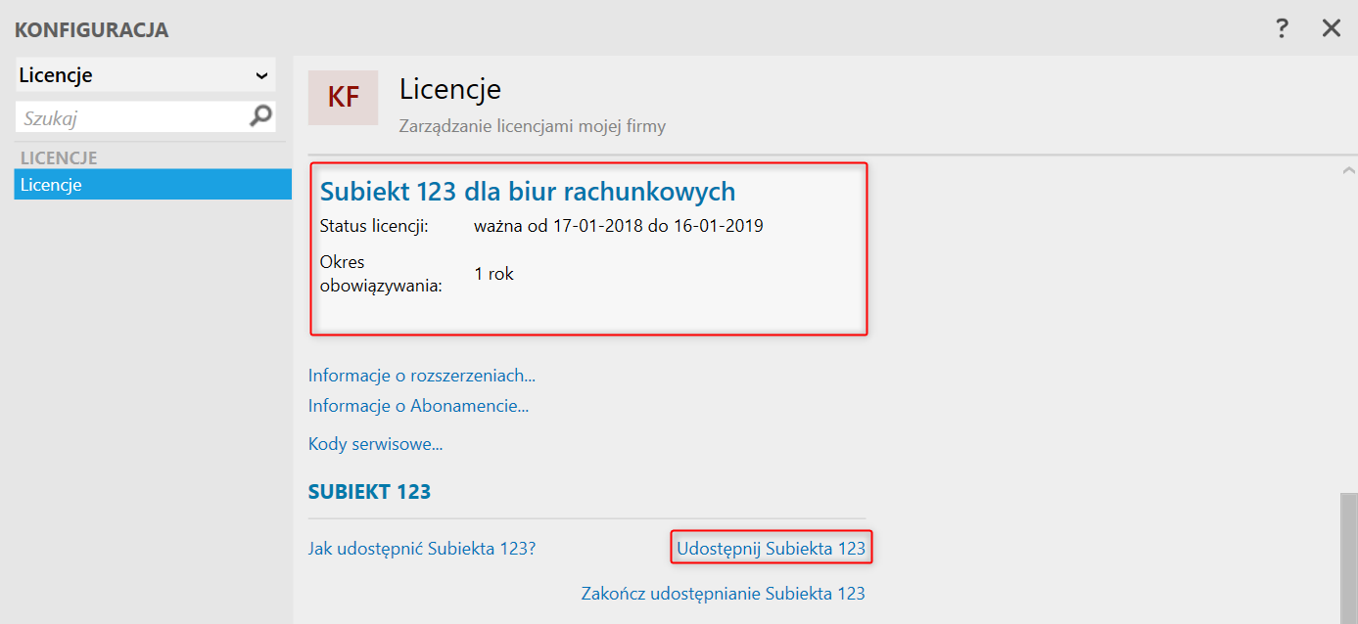Click the LICENCJE group header in sidebar
The image size is (1358, 624).
click(59, 157)
